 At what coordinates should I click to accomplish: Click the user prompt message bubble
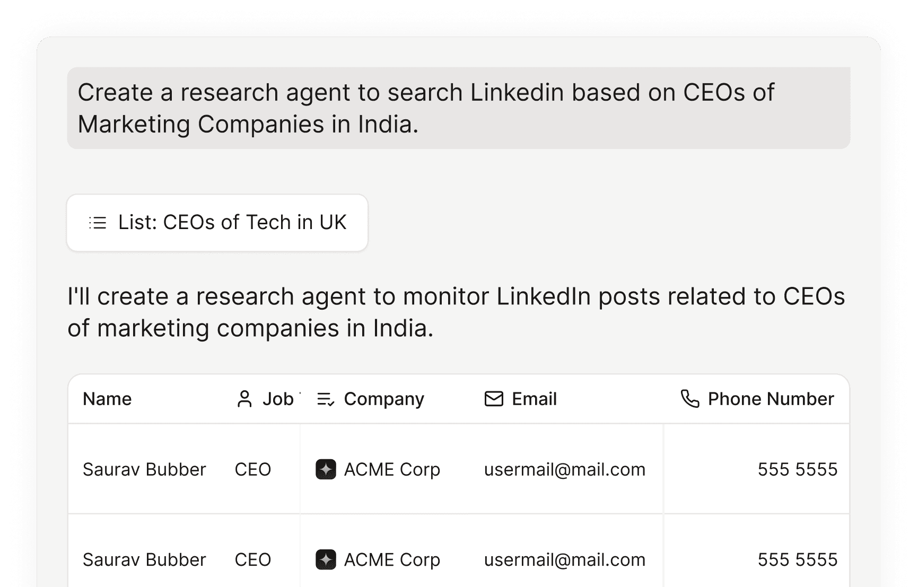click(x=458, y=108)
